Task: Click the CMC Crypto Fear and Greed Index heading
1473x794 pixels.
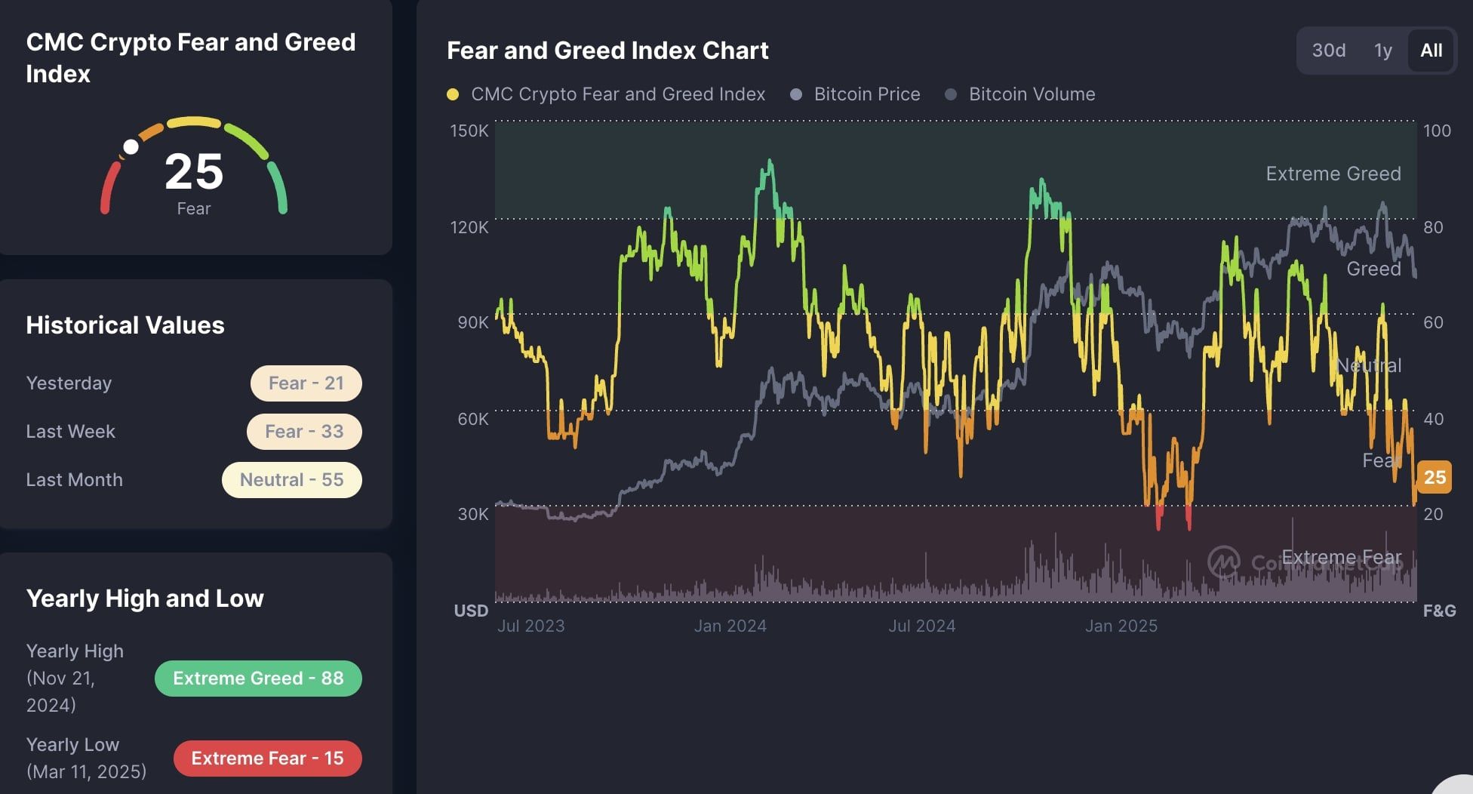Action: click(x=191, y=58)
